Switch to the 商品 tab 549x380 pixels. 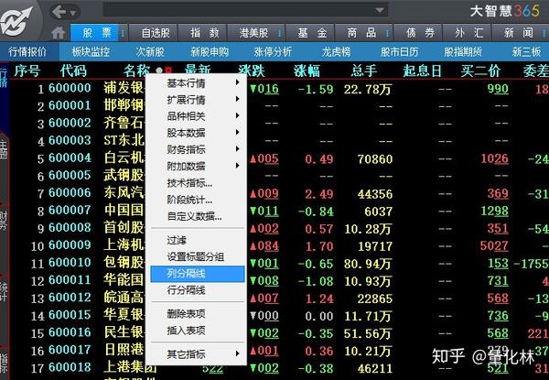[x=361, y=33]
